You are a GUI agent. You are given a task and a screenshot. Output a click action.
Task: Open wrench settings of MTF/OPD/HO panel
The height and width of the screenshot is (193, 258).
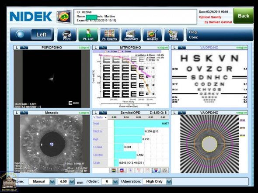(x=103, y=48)
